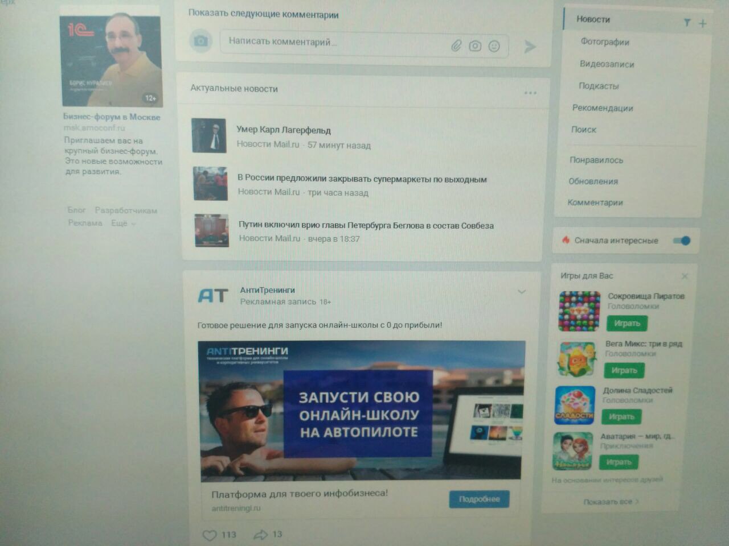The height and width of the screenshot is (546, 729).
Task: Open Долина Сладостей title link
Action: (x=638, y=391)
